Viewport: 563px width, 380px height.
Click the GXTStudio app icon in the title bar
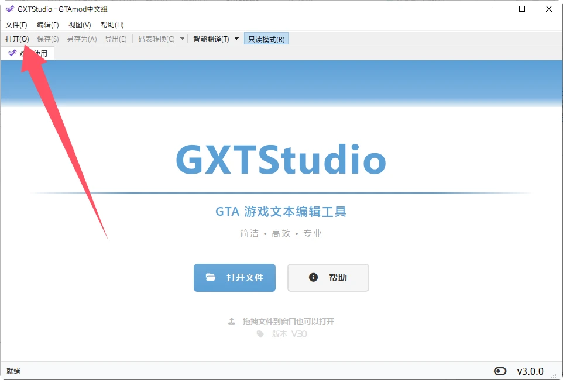coord(10,9)
